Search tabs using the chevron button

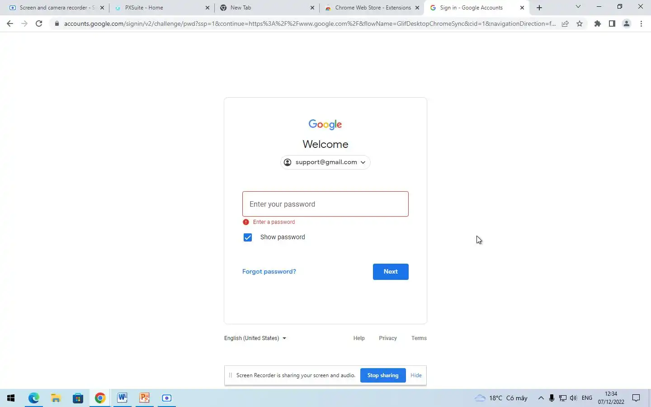578,7
